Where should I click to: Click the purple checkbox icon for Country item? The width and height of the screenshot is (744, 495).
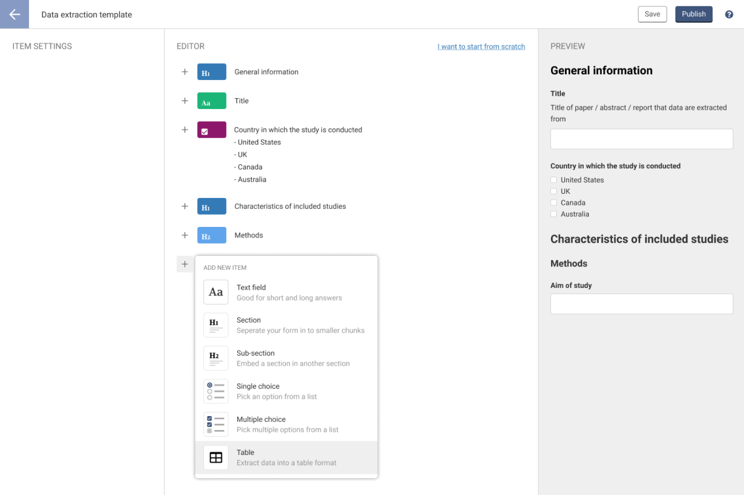[212, 130]
